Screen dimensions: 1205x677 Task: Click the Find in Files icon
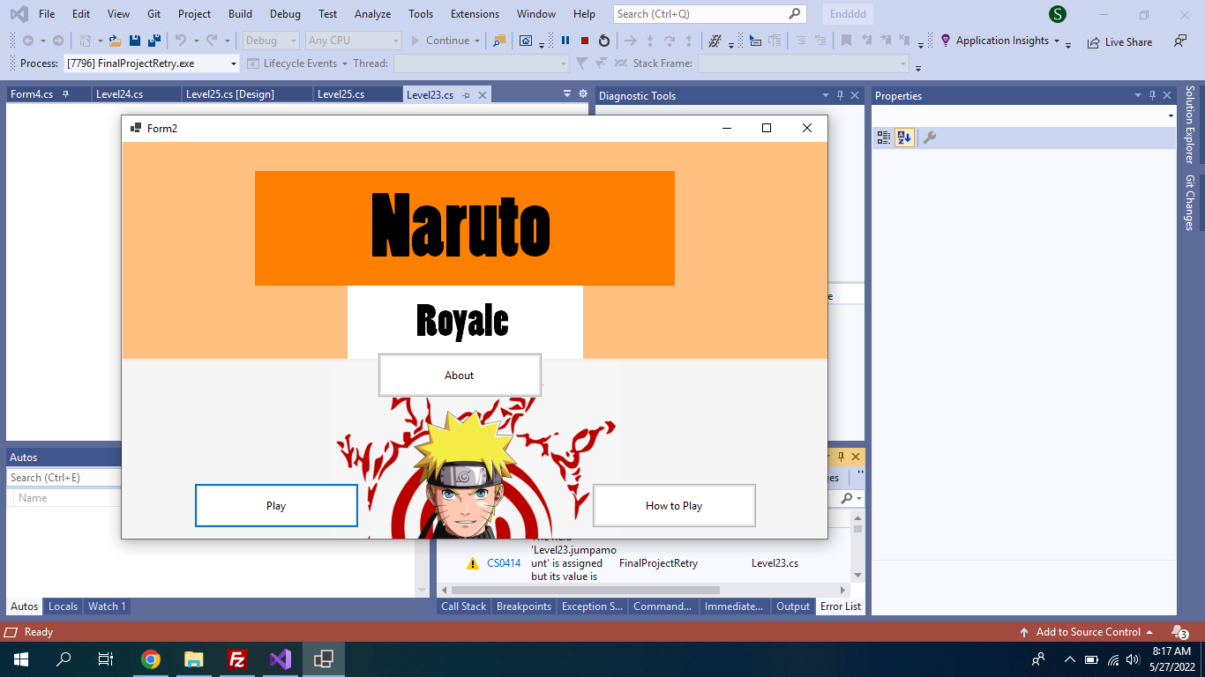click(500, 41)
